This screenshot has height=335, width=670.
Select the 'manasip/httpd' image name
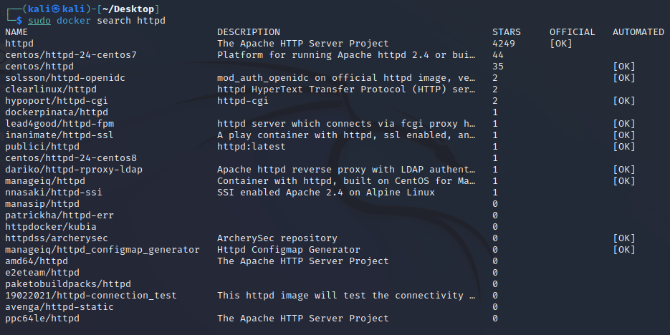42,204
